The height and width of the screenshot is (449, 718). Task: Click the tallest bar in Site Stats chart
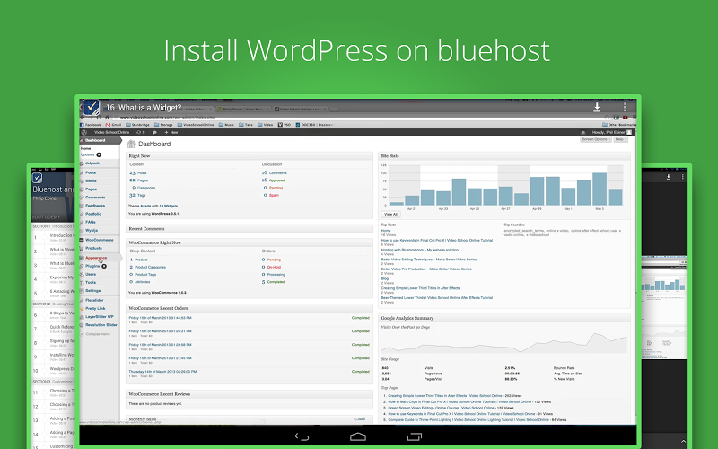click(600, 189)
